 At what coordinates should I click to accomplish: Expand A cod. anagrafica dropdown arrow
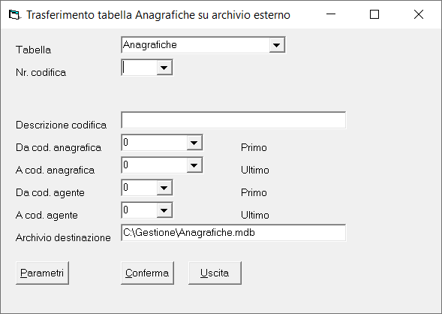click(x=194, y=165)
